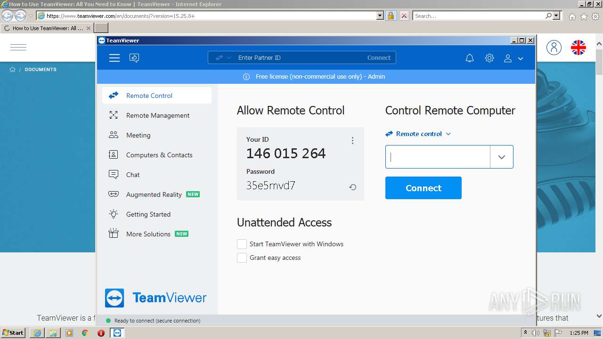The image size is (603, 339).
Task: Click the DOCUMENTS breadcrumb link
Action: [x=41, y=70]
